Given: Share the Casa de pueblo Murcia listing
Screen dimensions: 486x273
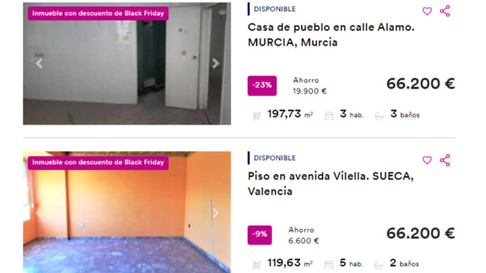Looking at the screenshot, I should pyautogui.click(x=445, y=11).
